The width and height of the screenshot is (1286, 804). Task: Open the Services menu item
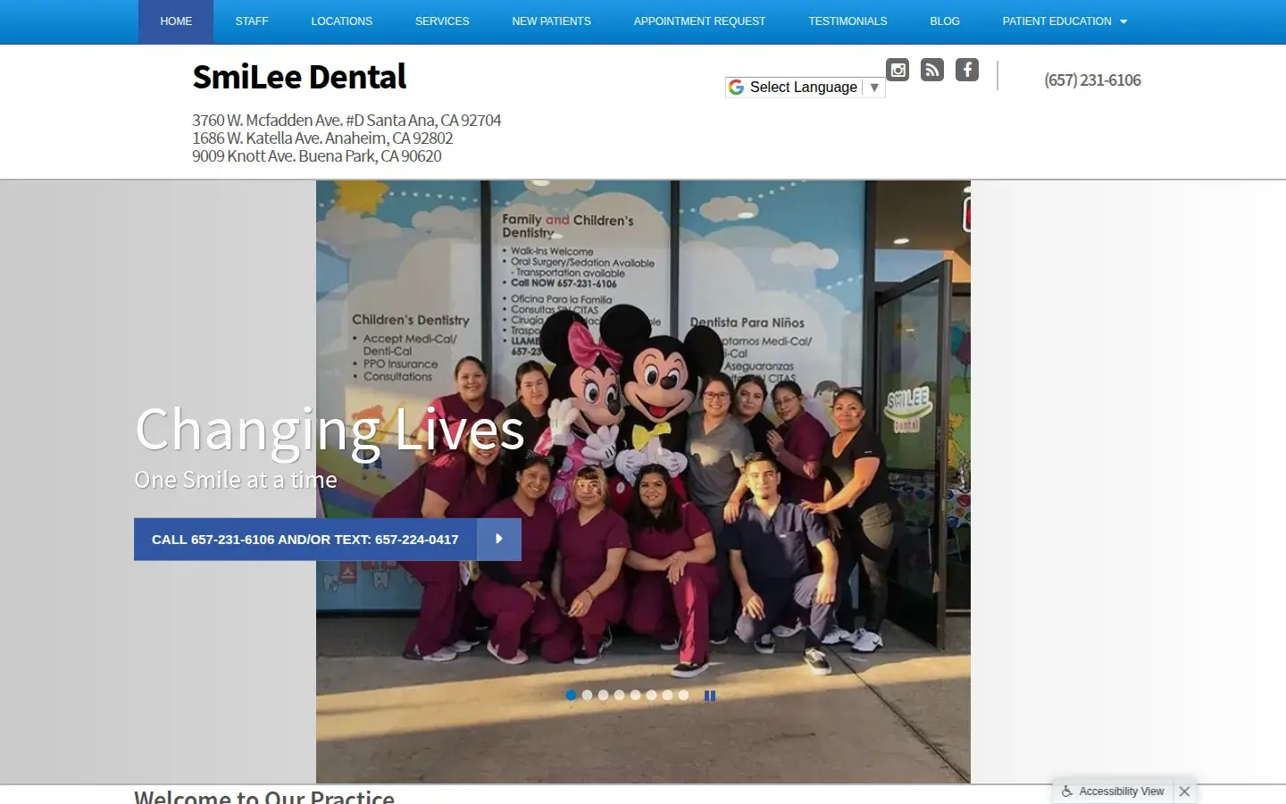coord(442,21)
